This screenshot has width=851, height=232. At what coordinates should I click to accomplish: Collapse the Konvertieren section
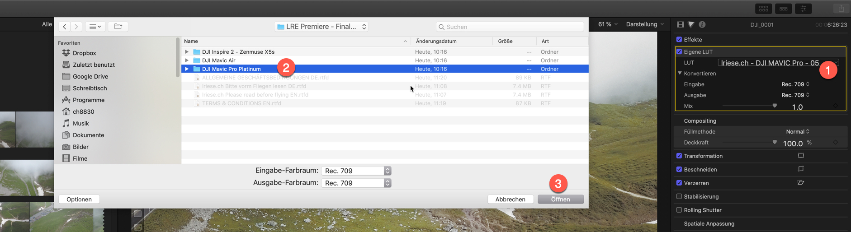(x=680, y=73)
